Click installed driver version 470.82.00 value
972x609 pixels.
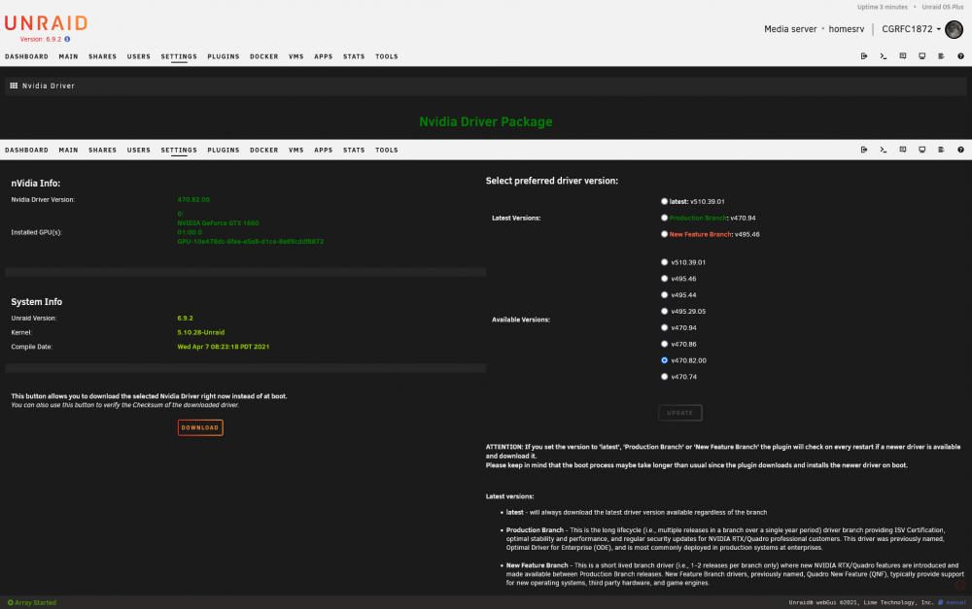tap(193, 199)
